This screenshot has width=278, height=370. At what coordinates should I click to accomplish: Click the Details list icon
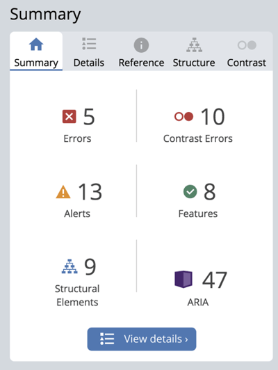click(x=89, y=44)
